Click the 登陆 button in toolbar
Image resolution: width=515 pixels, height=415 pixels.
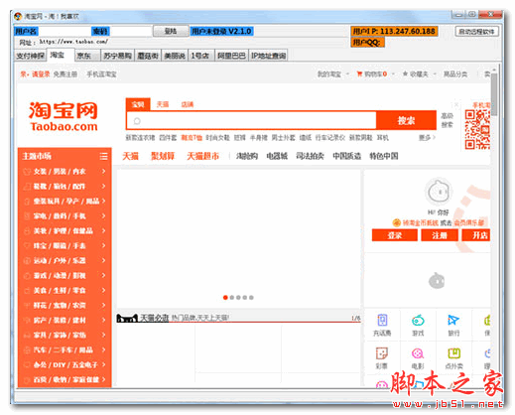click(x=171, y=31)
